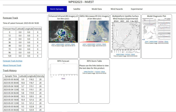Open Archive under Multiplatform Satellite Wind Analysis
Screen dimensions: 176x112
(127, 54)
